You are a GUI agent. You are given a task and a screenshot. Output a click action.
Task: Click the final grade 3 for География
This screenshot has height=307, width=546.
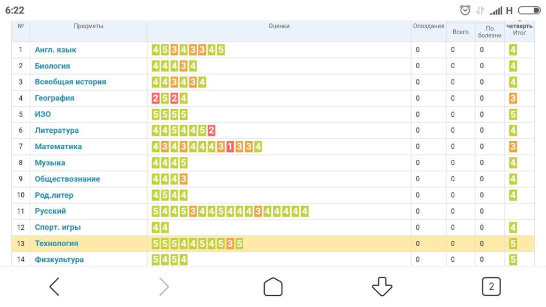[x=512, y=98]
